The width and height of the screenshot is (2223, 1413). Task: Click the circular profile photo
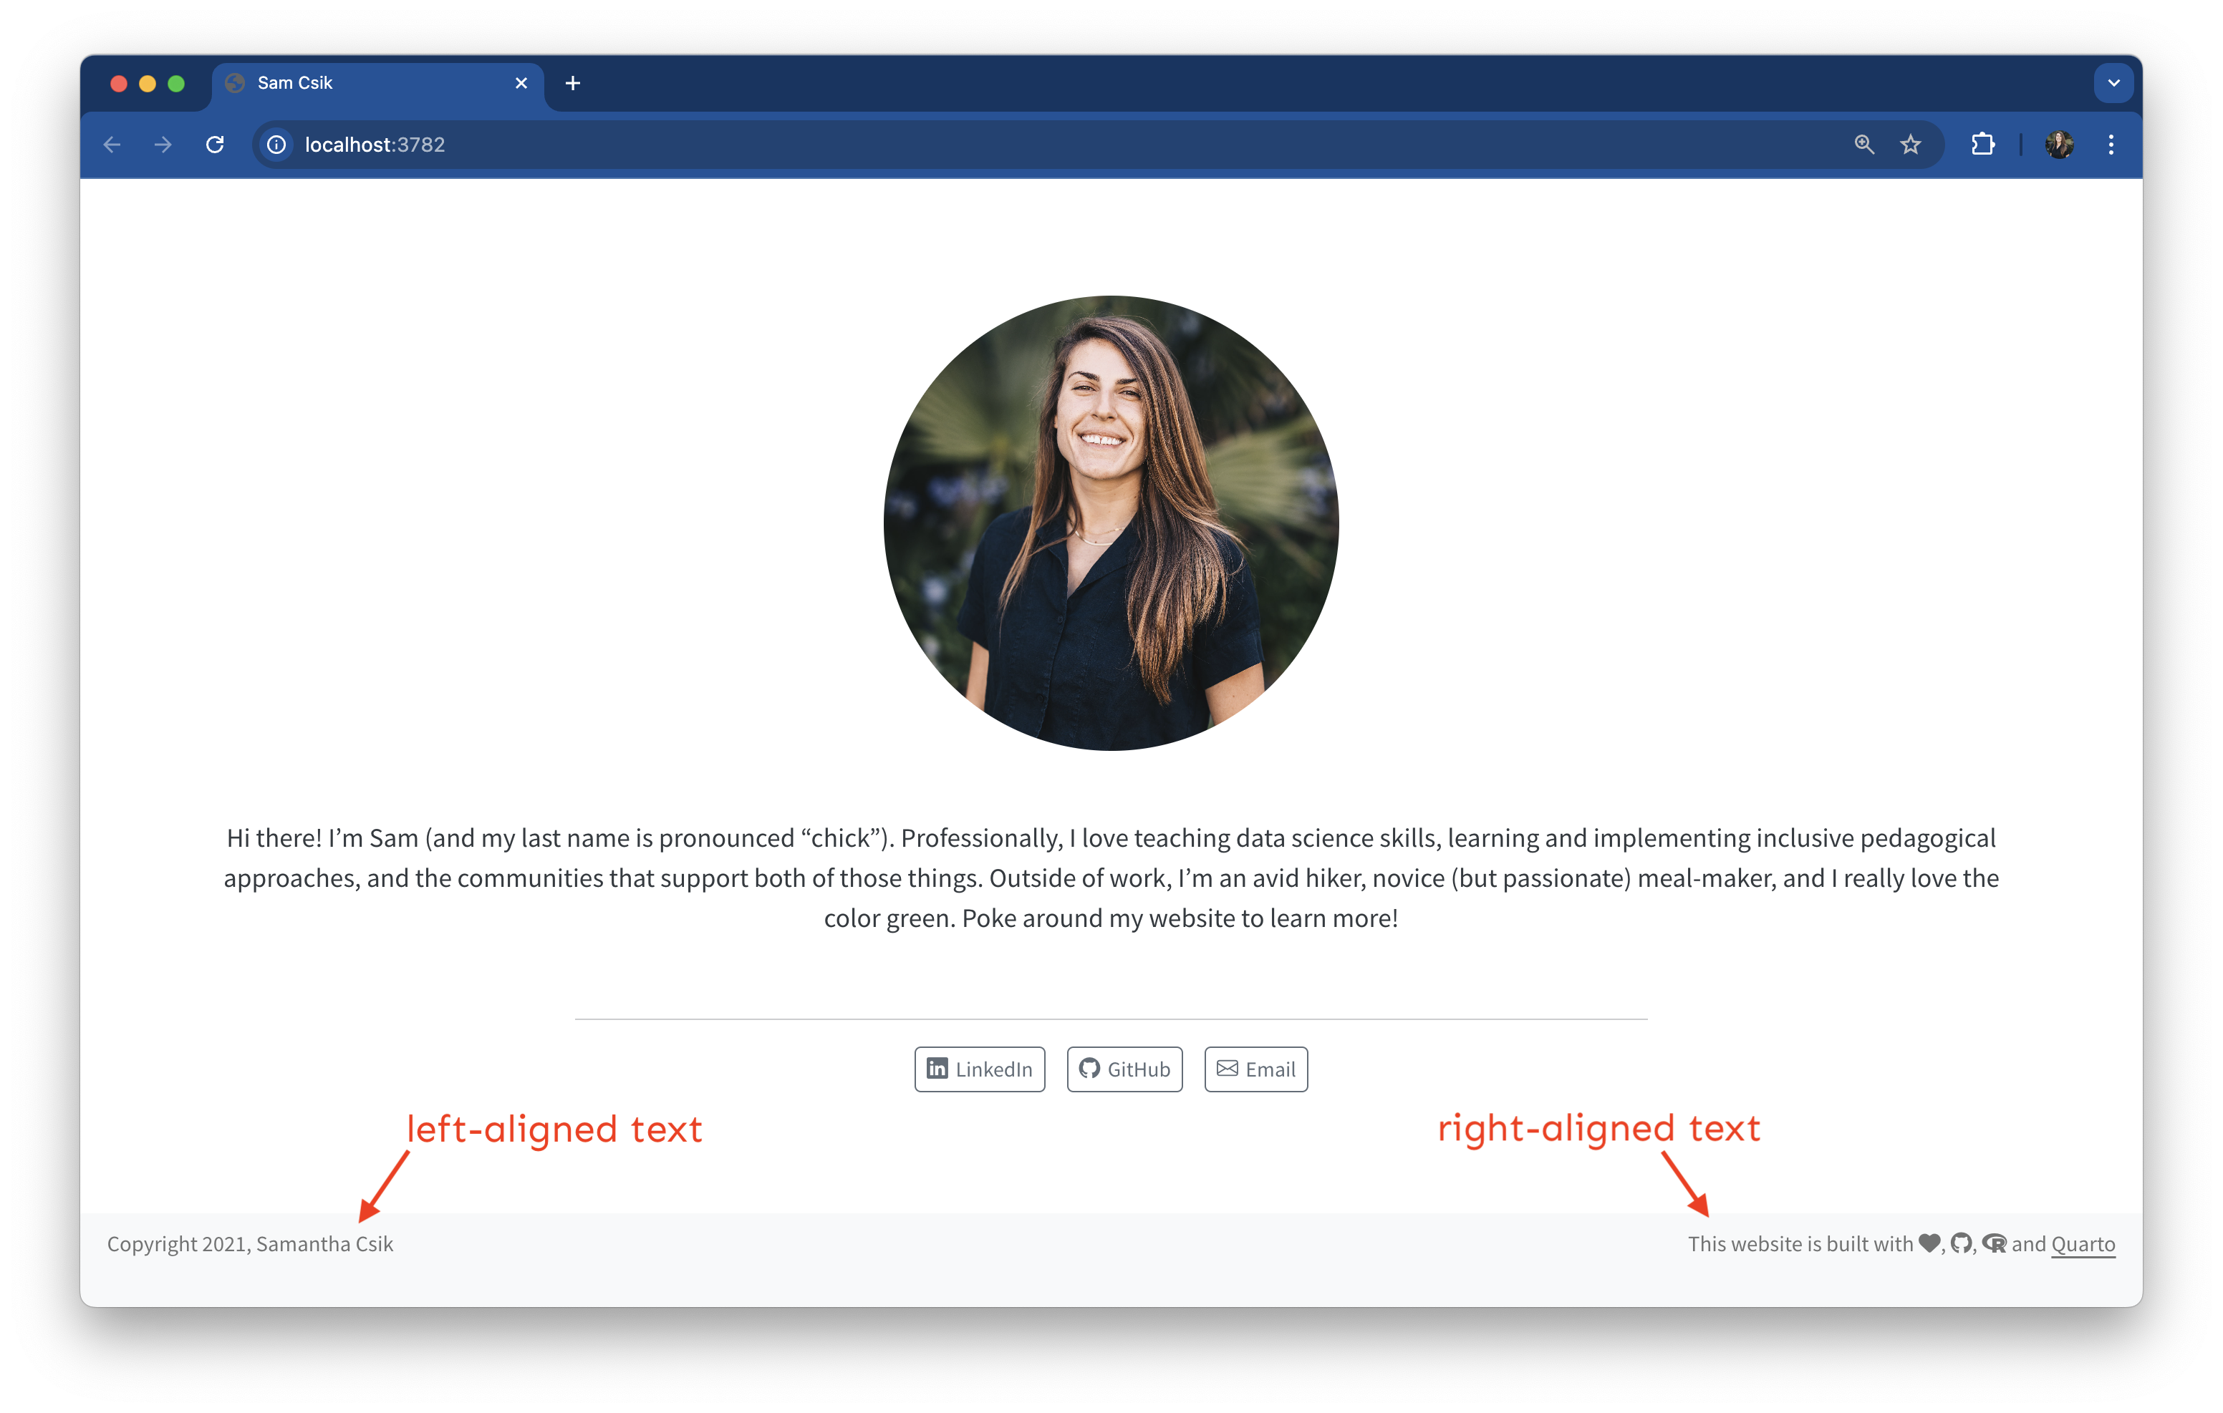click(x=1111, y=523)
